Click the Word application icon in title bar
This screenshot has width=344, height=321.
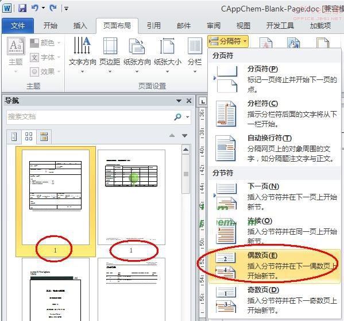pyautogui.click(x=7, y=9)
